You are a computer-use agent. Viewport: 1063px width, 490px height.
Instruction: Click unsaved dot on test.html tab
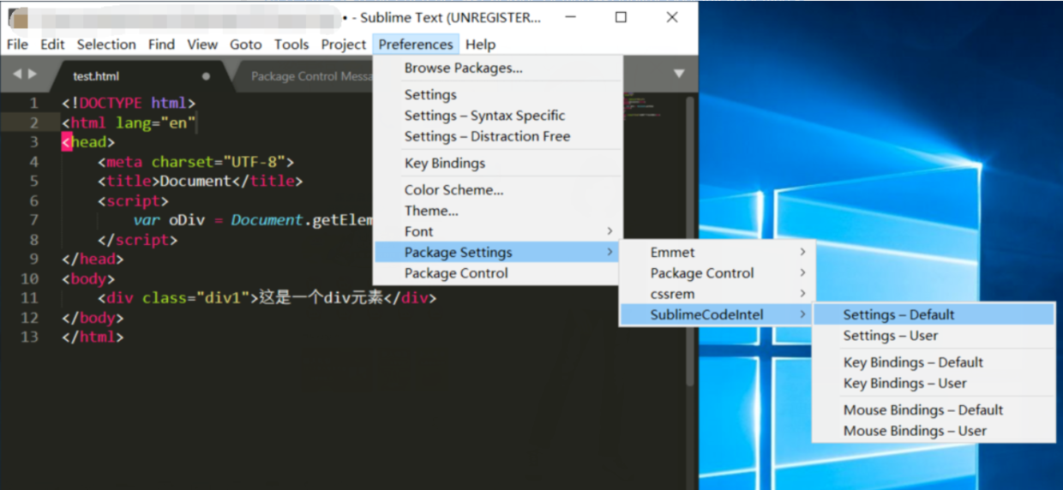[x=206, y=76]
